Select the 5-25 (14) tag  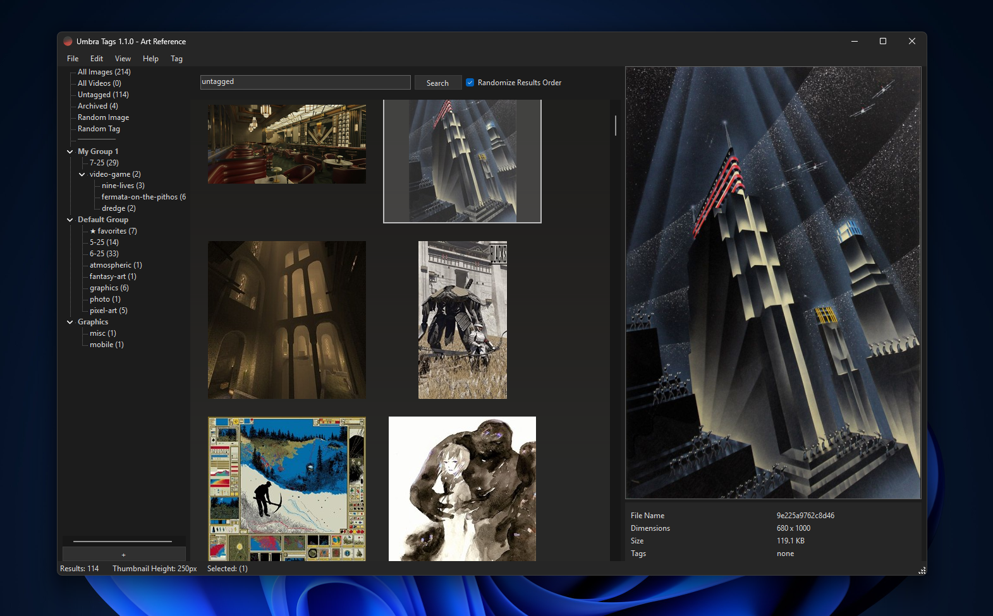[104, 242]
